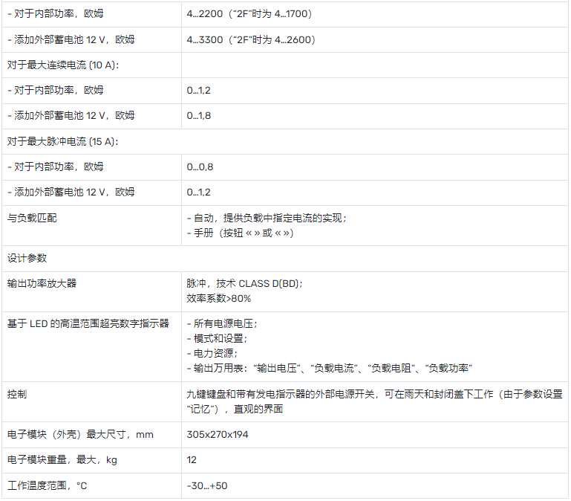This screenshot has height=501, width=571.
Task: Click the 效率系数>80% text
Action: click(219, 298)
